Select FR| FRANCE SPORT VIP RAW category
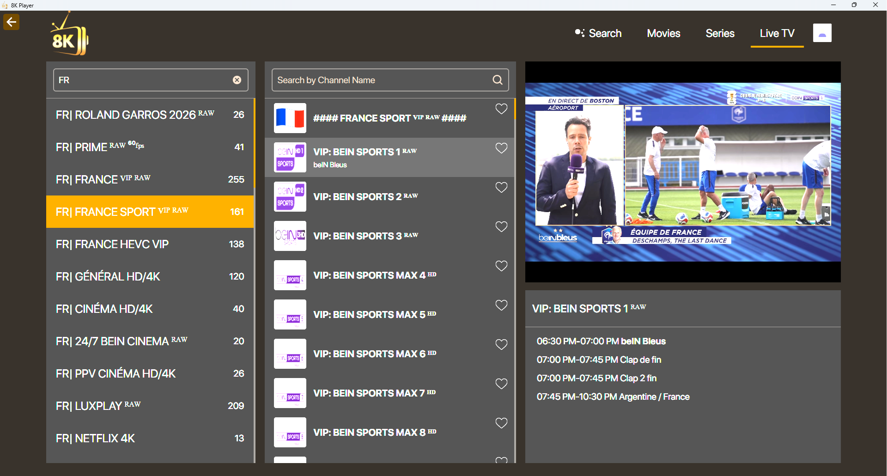Viewport: 887px width, 476px height. tap(150, 212)
